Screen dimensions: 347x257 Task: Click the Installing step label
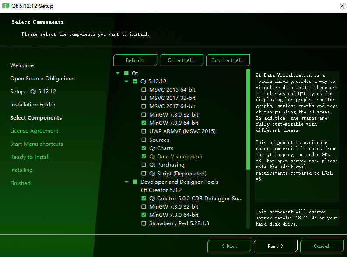(x=21, y=170)
